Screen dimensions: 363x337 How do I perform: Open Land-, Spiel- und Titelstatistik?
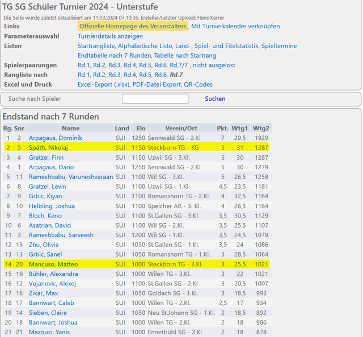pyautogui.click(x=217, y=46)
